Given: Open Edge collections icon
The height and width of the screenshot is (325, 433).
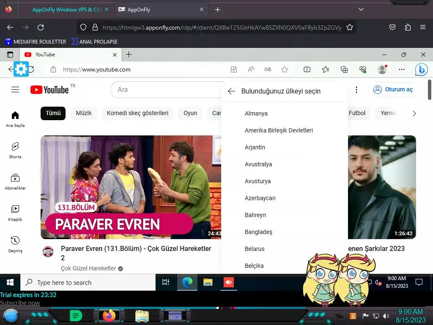Looking at the screenshot, I should [x=344, y=70].
